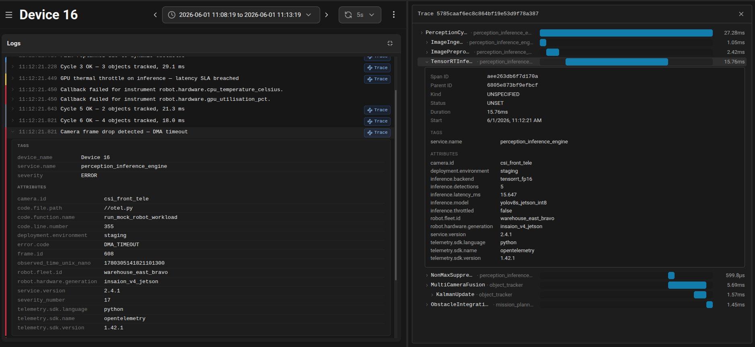
Task: Open Trace for Cycle 3 OK log
Action: (377, 68)
